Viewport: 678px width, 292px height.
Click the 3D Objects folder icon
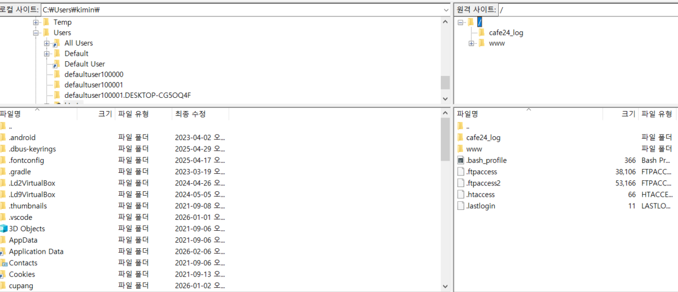3,229
